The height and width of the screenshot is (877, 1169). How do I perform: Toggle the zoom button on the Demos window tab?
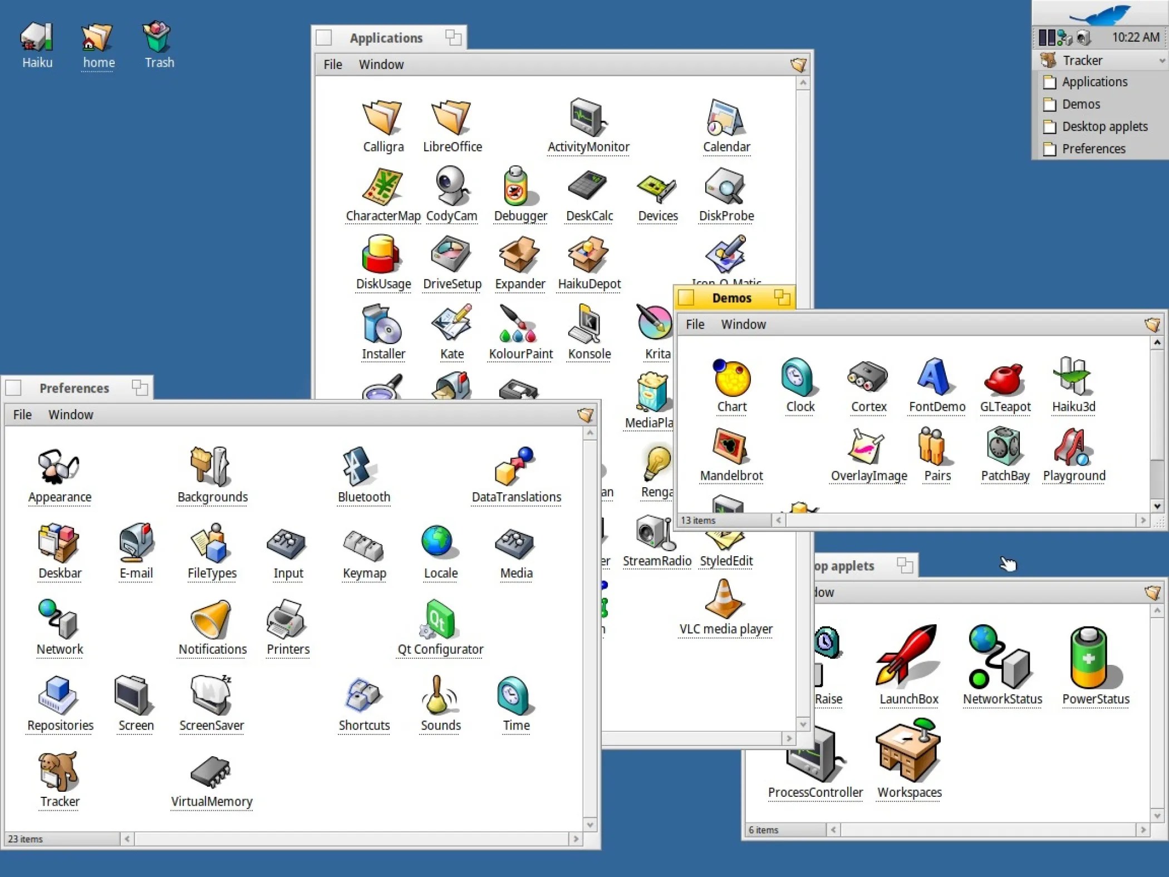click(x=782, y=298)
